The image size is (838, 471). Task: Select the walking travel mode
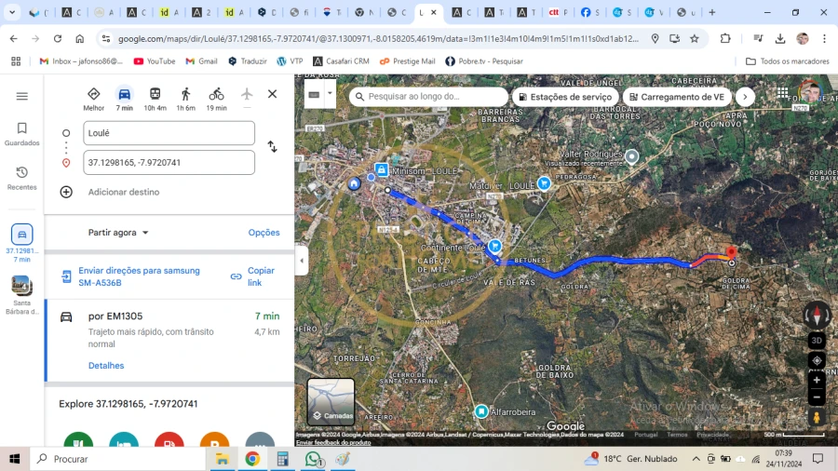coord(185,95)
